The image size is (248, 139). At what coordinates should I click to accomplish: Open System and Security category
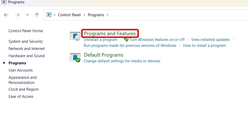point(26,41)
